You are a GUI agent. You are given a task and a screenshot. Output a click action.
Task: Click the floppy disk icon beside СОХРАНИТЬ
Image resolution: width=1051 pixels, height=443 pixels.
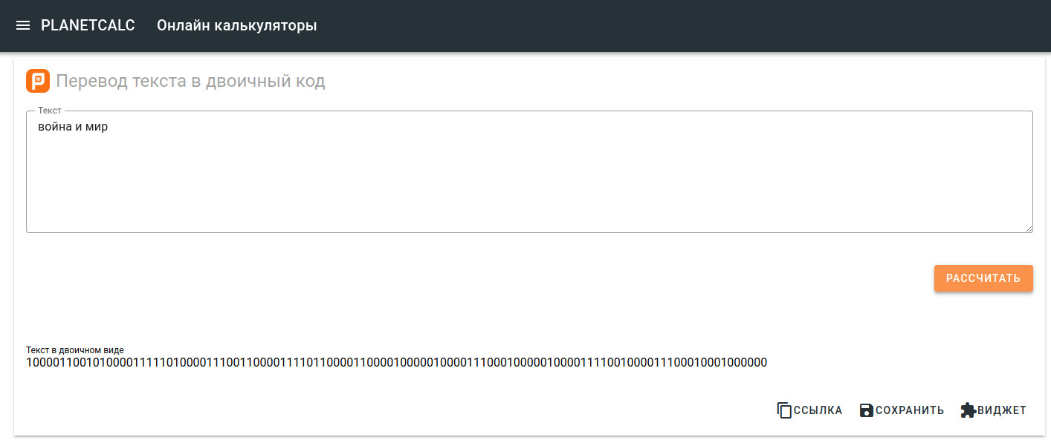click(867, 410)
